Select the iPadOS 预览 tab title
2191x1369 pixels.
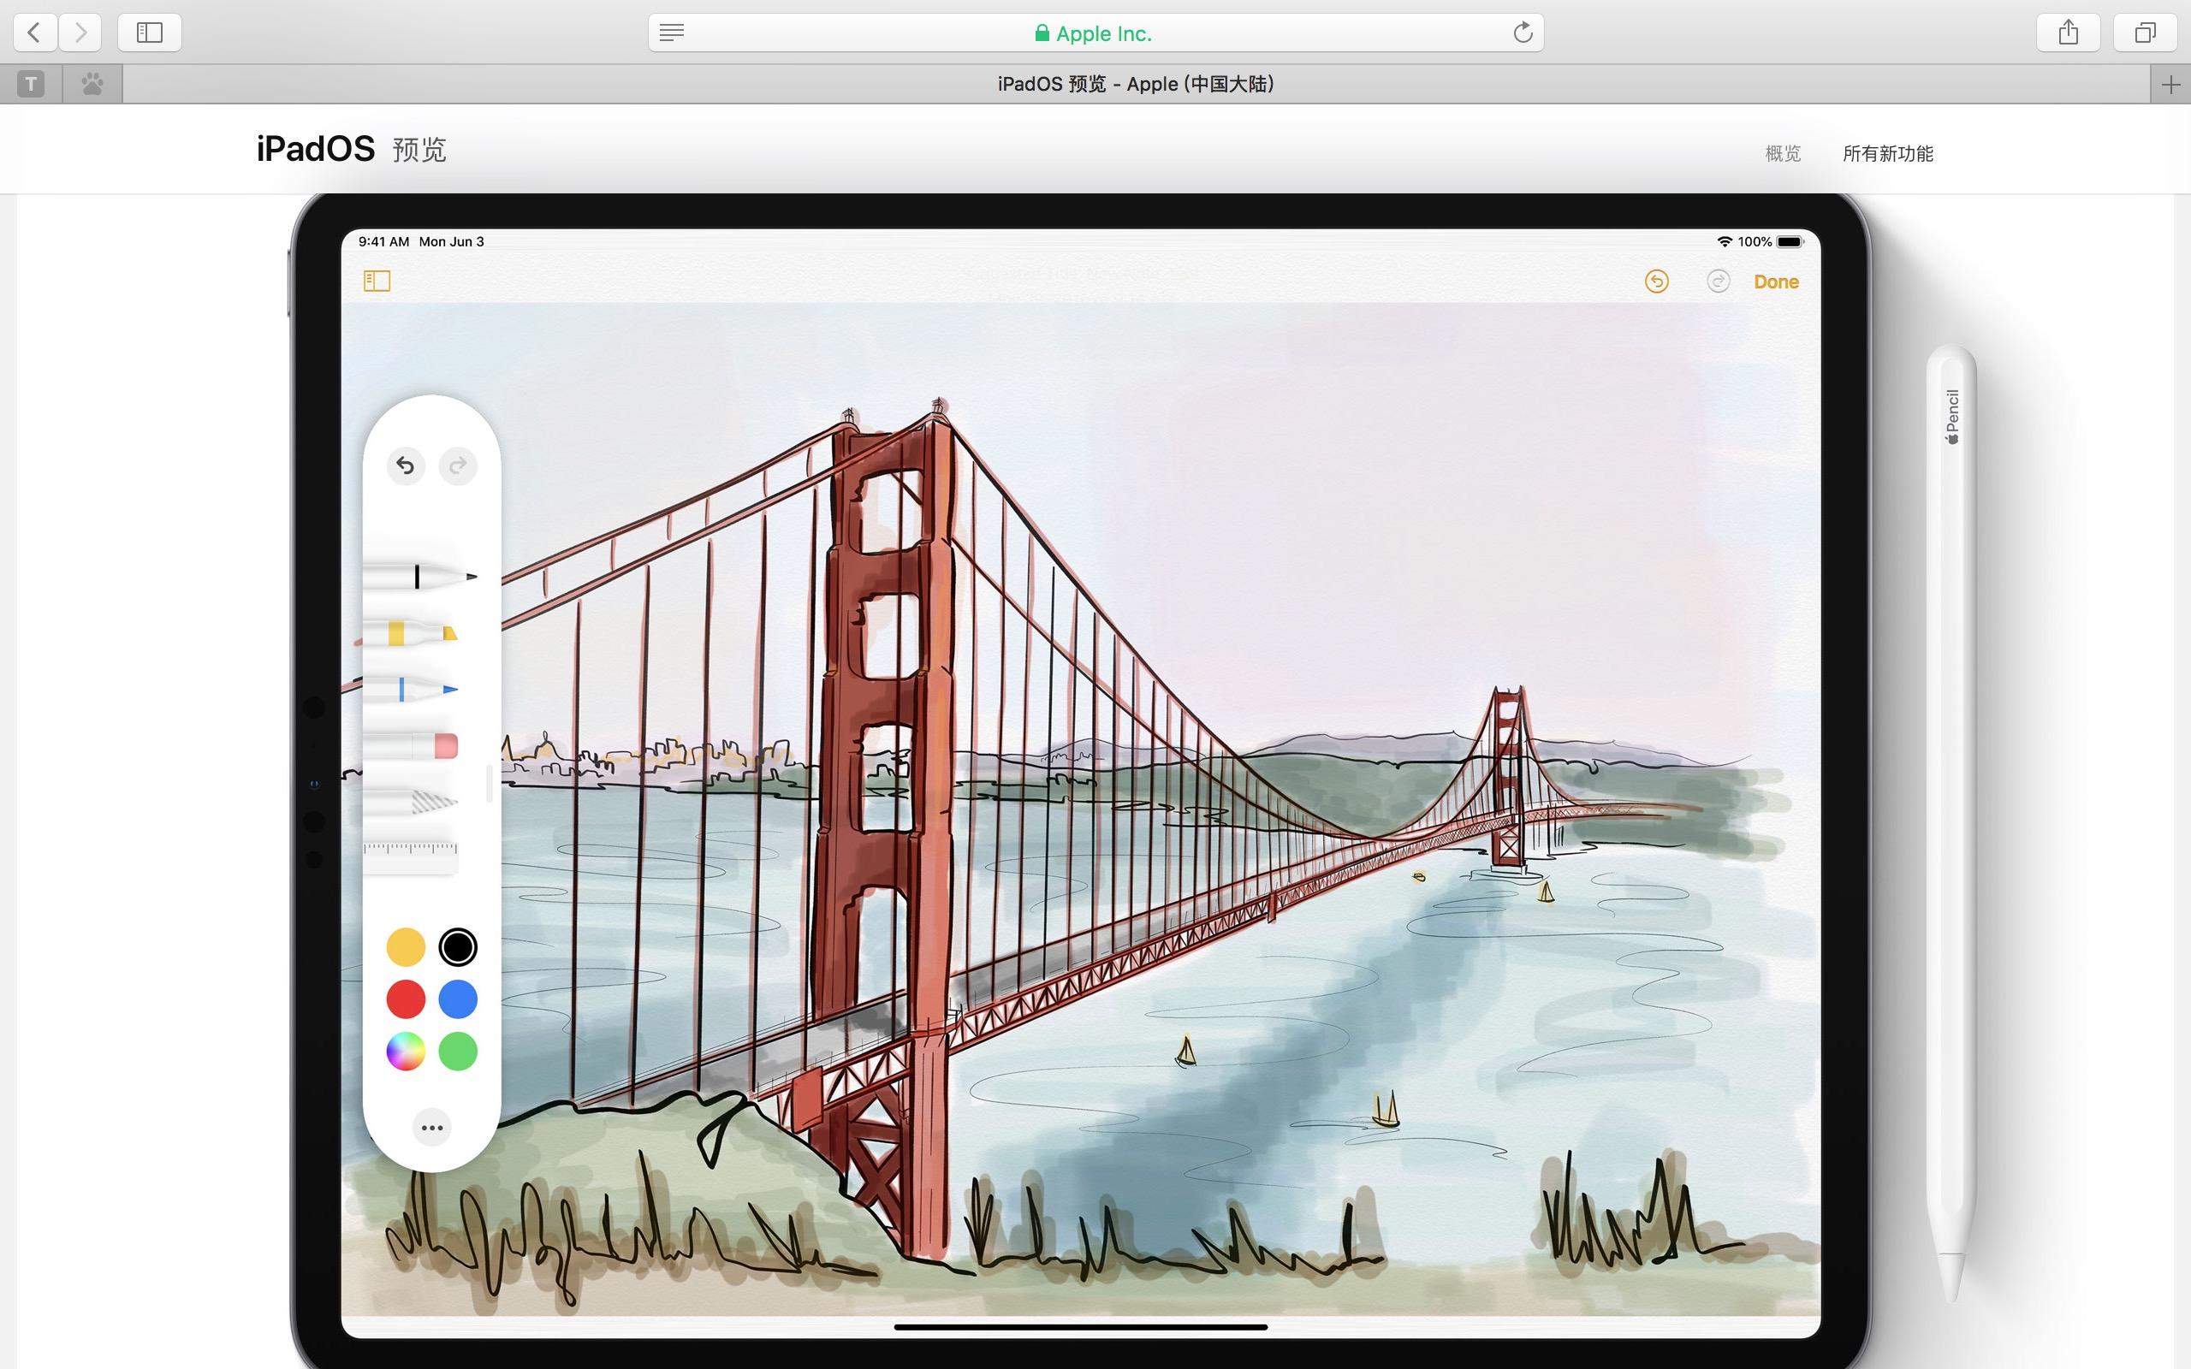1137,84
